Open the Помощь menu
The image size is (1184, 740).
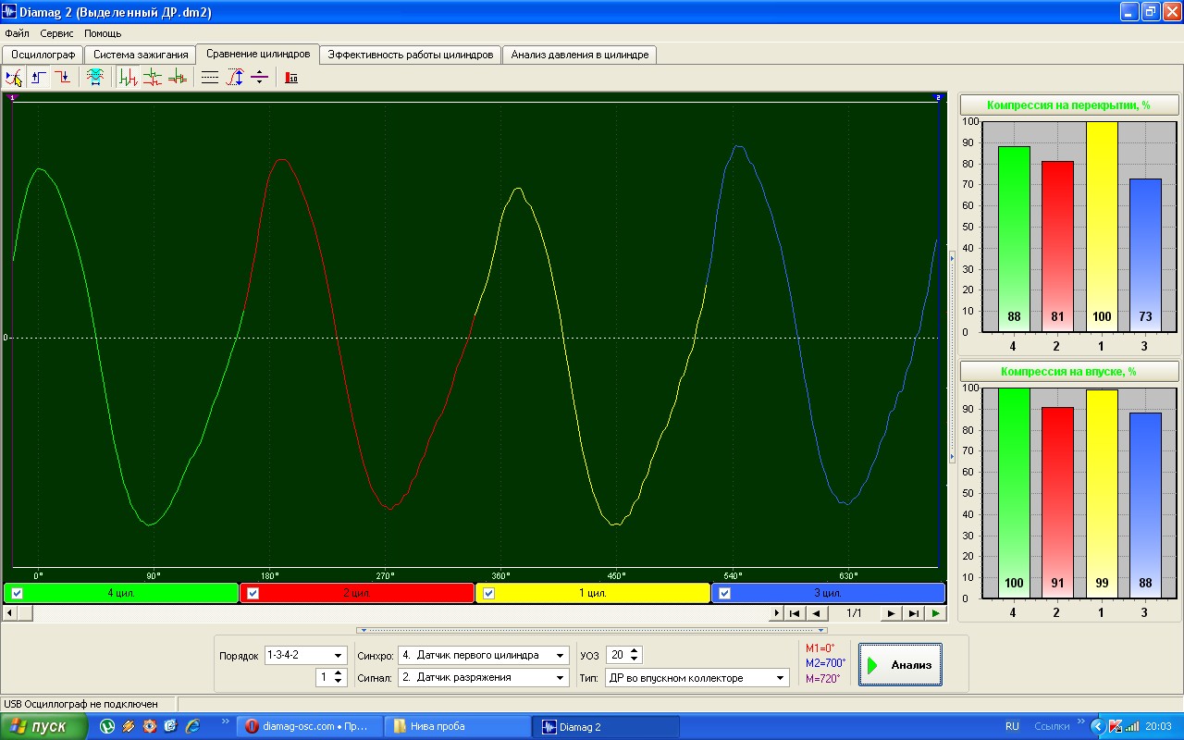(x=103, y=33)
